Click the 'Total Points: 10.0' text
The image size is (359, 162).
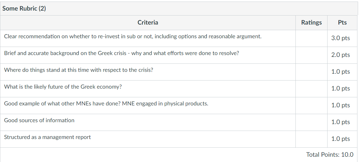(330, 155)
